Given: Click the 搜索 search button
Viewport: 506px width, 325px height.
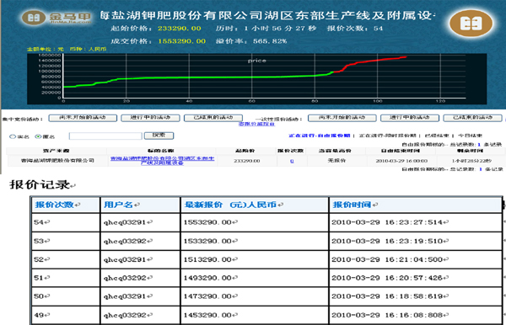Looking at the screenshot, I should click(x=159, y=136).
